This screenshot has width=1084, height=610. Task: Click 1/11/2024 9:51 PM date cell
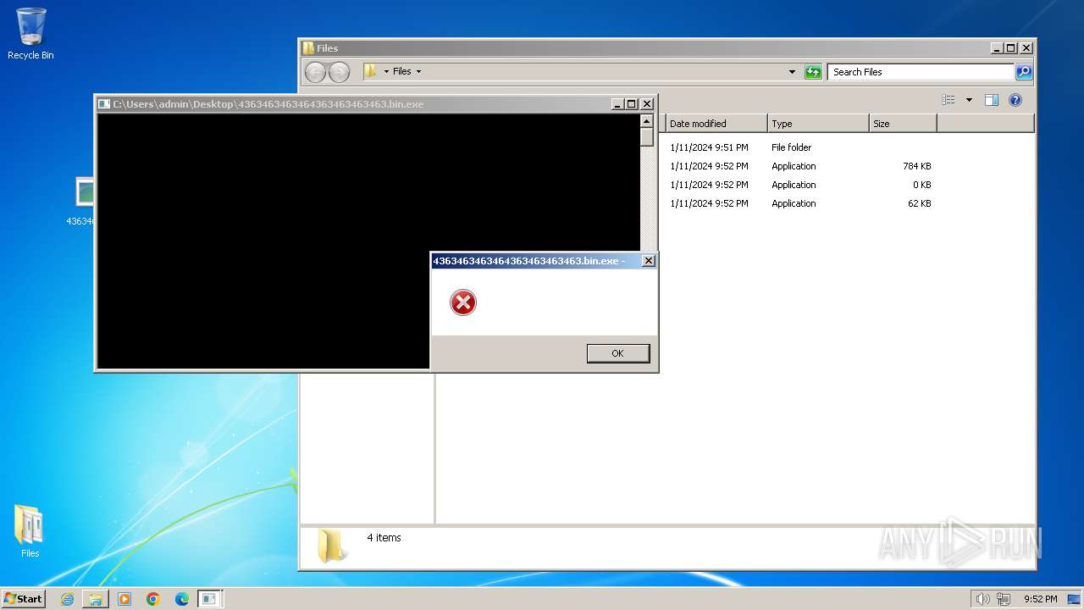click(x=709, y=147)
